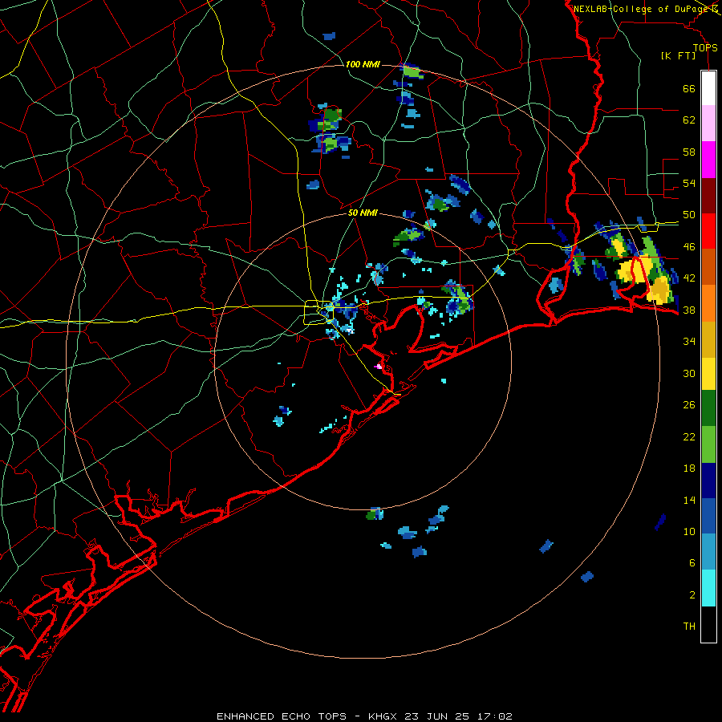Select the dark red legend swatch
The image size is (722, 722).
click(708, 195)
